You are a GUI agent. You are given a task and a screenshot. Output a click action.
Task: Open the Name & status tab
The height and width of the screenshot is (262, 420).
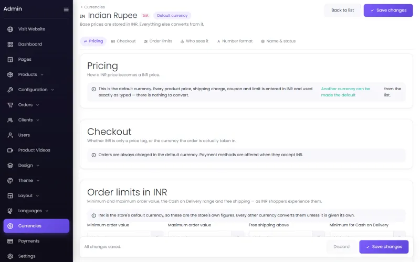click(278, 41)
